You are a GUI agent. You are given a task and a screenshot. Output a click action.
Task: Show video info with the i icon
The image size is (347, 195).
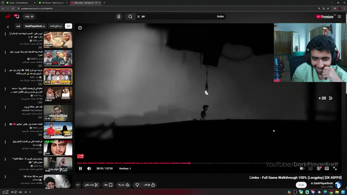coord(80,28)
